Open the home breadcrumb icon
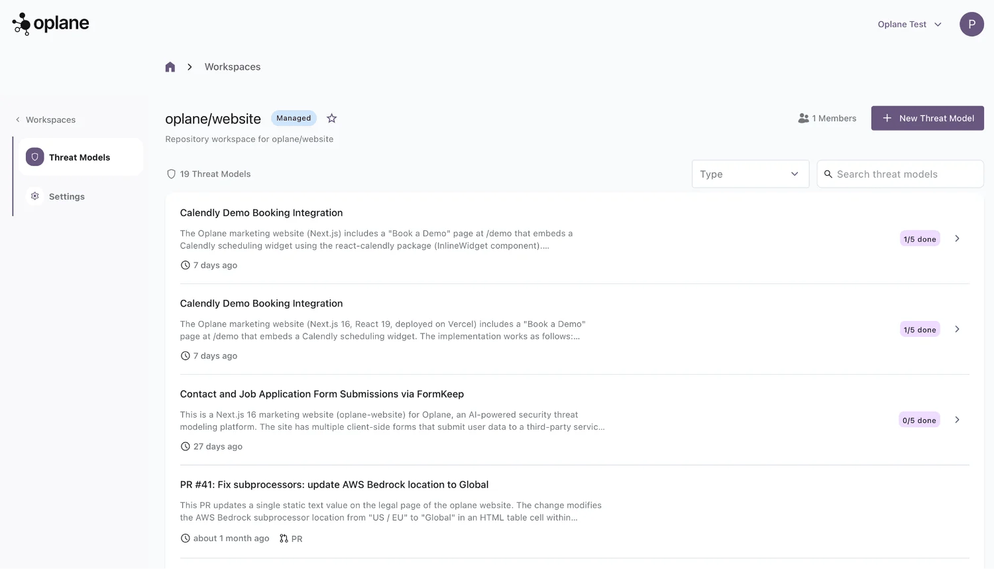This screenshot has height=569, width=994. click(170, 67)
